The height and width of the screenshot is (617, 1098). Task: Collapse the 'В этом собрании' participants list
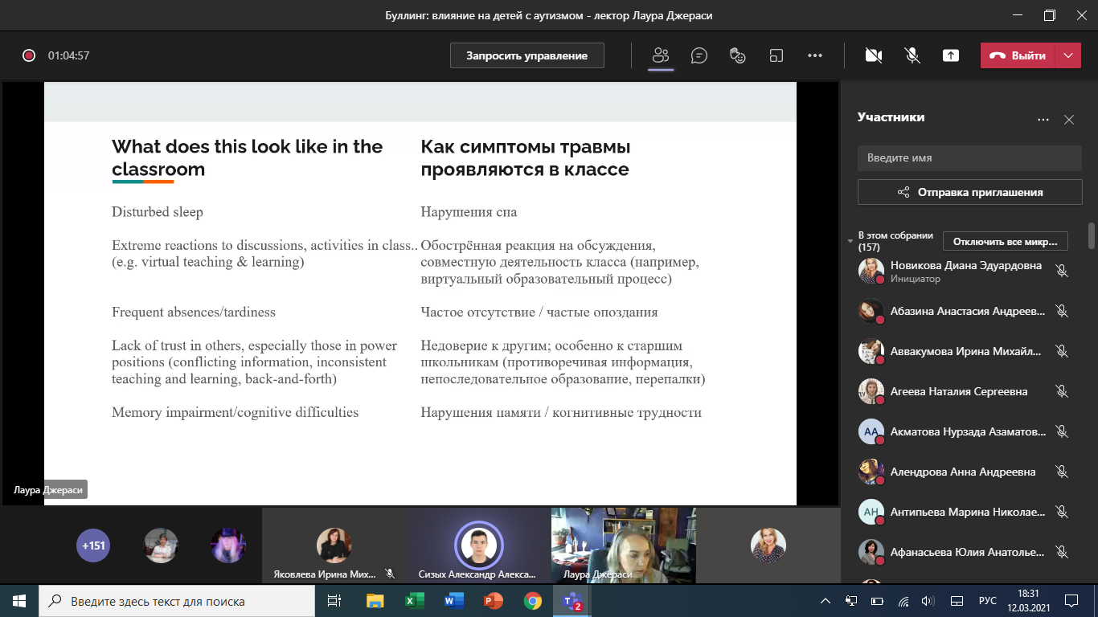coord(851,241)
